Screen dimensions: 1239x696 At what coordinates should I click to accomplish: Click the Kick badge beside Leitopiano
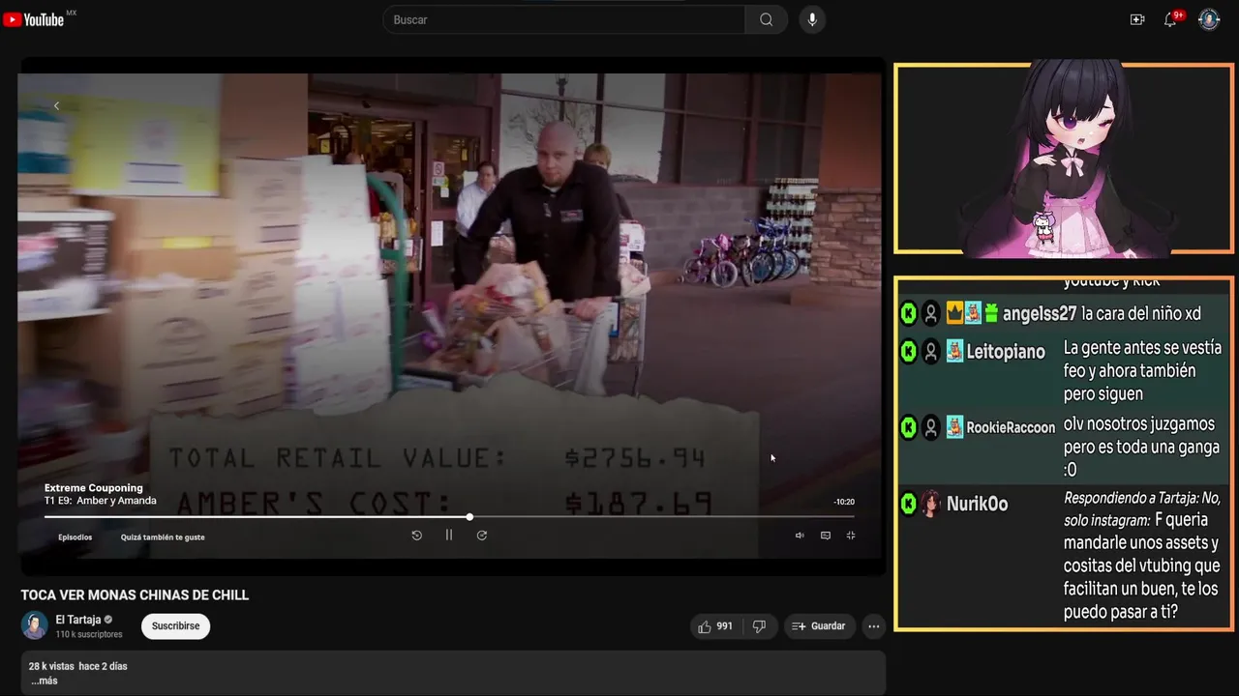coord(908,351)
